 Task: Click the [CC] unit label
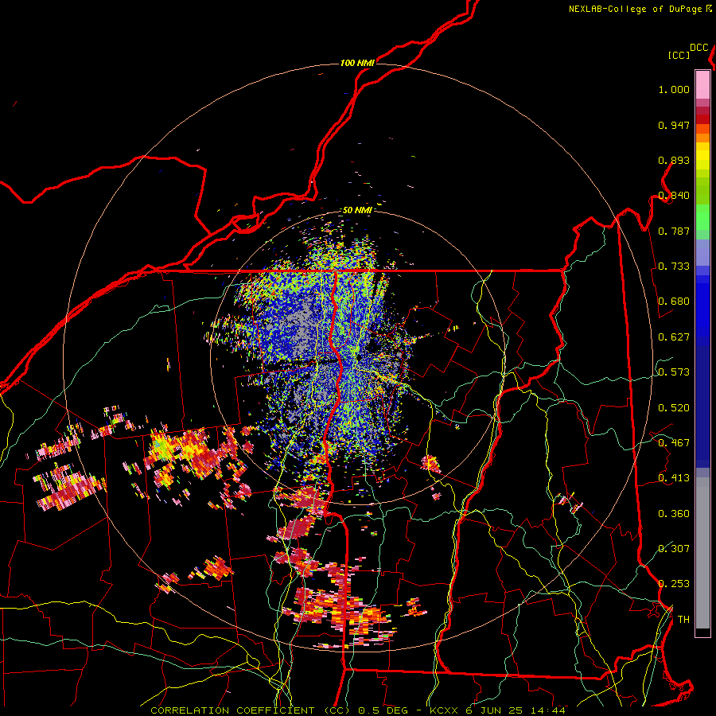(x=679, y=55)
